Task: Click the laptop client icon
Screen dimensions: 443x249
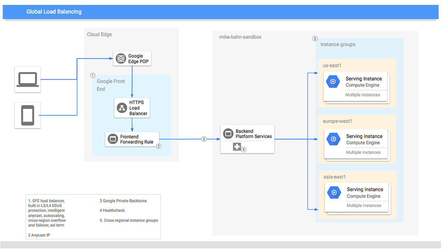Action: pos(28,79)
